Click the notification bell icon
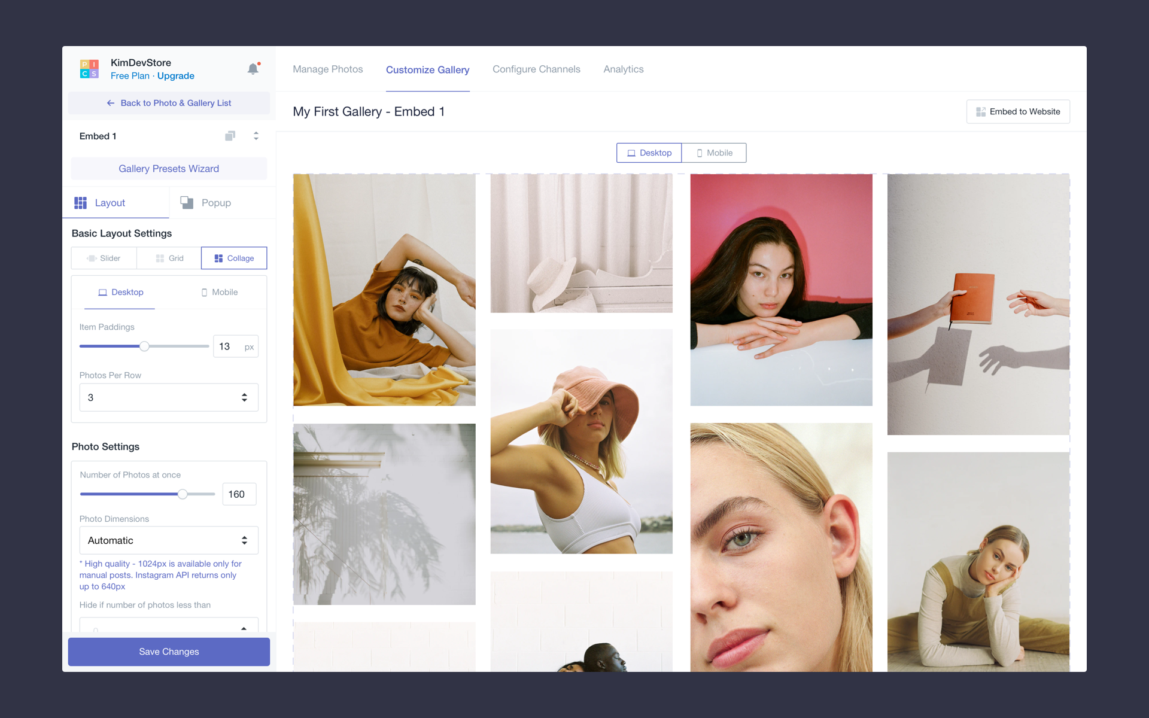Image resolution: width=1149 pixels, height=718 pixels. coord(253,69)
